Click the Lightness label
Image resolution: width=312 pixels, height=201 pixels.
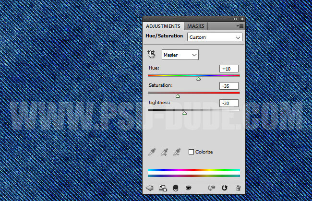(x=159, y=103)
